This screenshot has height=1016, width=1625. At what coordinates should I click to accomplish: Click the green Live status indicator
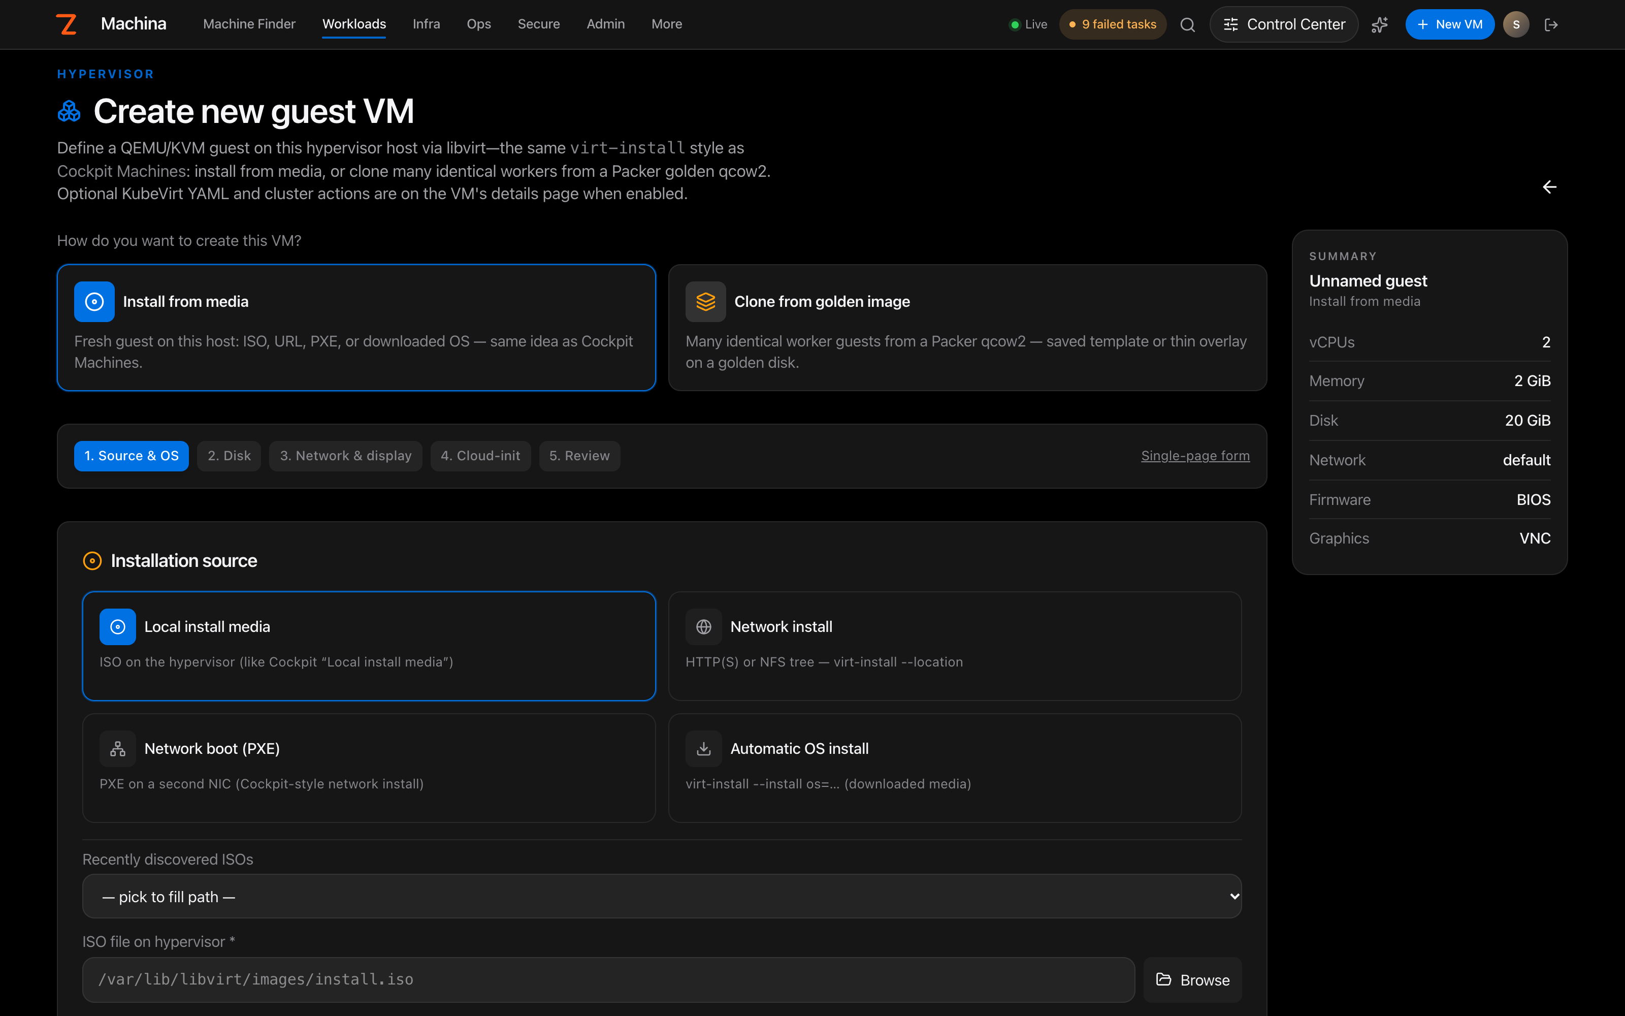[x=1028, y=25]
